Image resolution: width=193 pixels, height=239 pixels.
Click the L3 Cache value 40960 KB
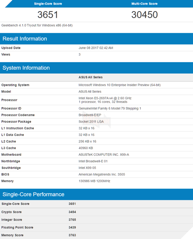click(x=86, y=148)
